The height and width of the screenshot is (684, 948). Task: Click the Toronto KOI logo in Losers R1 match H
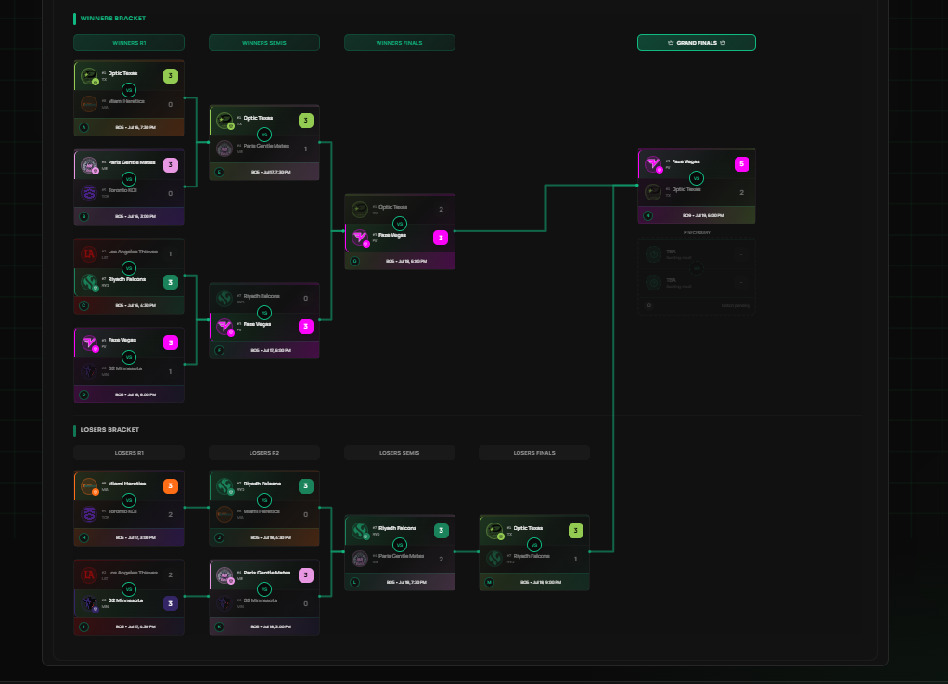(89, 514)
